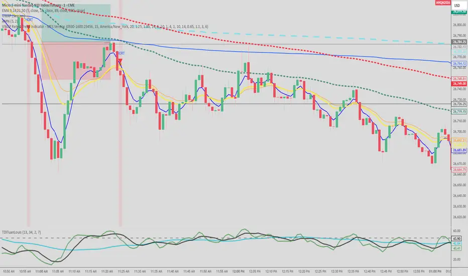Click the MNQH2026 contract label
The height and width of the screenshot is (276, 468).
tap(443, 3)
